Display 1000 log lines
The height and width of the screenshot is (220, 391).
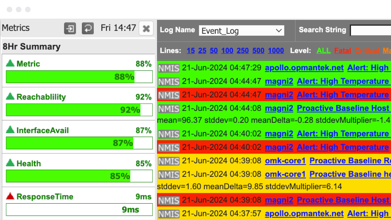(276, 50)
